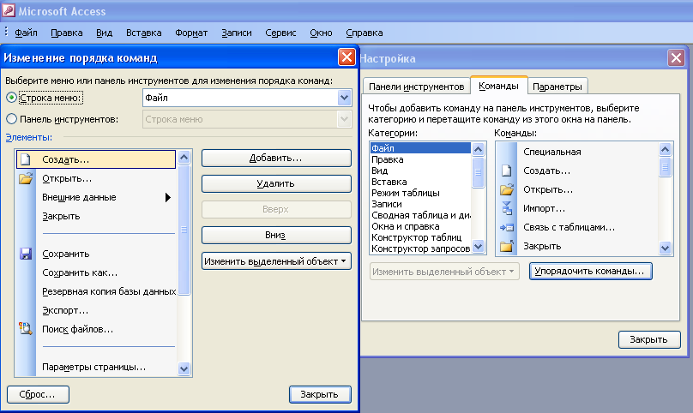
Task: Click Закрыть button in Настройка dialog
Action: click(x=648, y=339)
